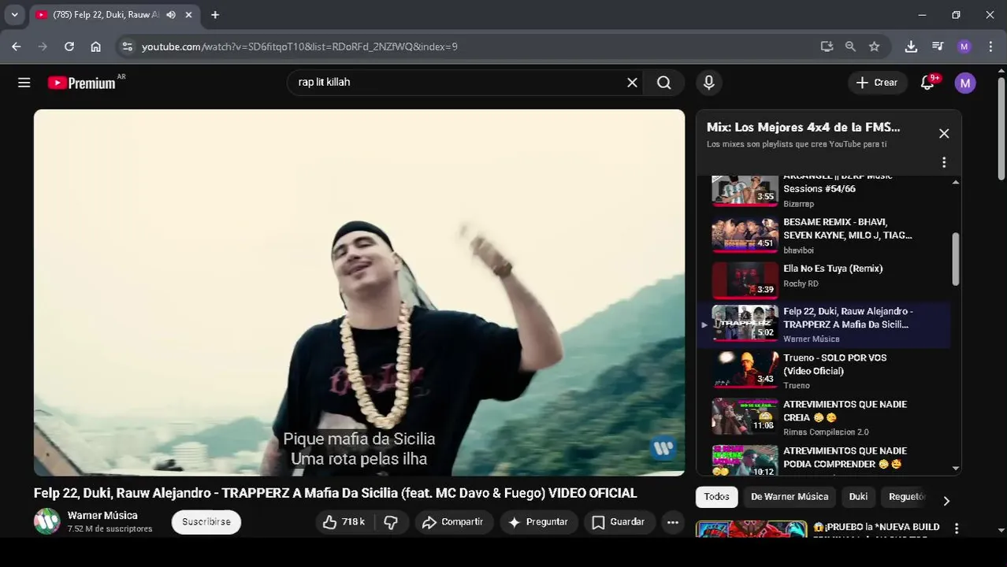Close the Mix playlist panel
This screenshot has height=567, width=1007.
pos(944,134)
